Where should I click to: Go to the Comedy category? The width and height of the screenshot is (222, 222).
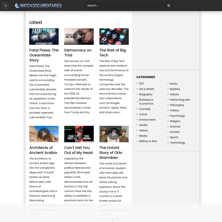pyautogui.click(x=145, y=109)
